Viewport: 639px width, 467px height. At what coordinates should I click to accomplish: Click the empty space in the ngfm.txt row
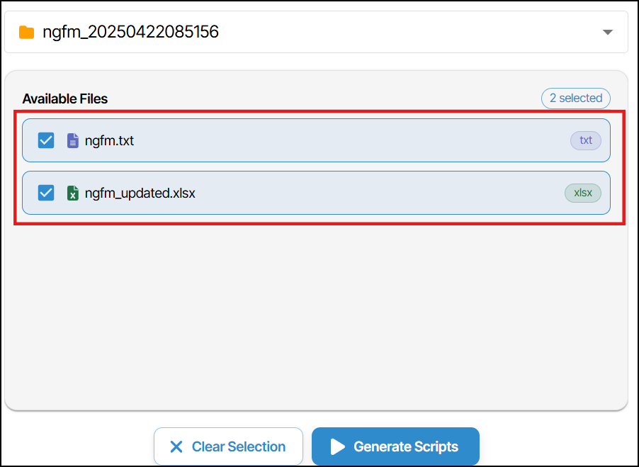pos(351,140)
